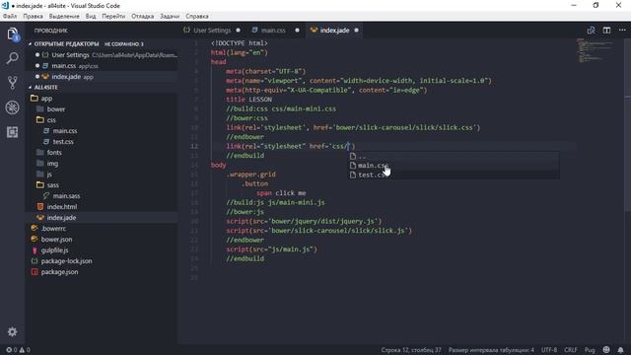Screen dimensions: 631x355
Task: Change Pug language mode in status bar
Action: click(x=590, y=350)
